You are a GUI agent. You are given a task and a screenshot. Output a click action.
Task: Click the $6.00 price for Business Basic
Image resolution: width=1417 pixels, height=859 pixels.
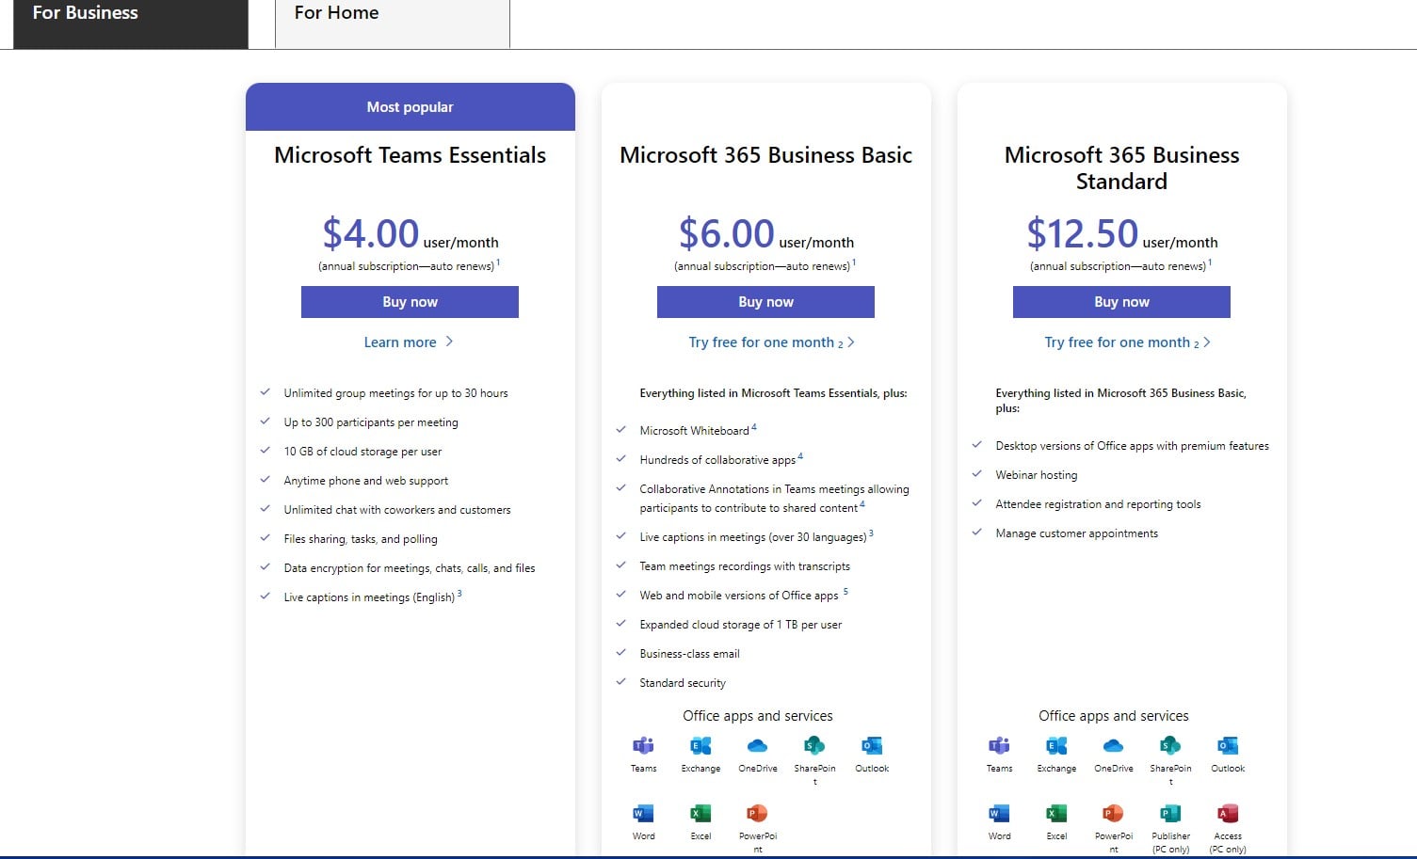(x=726, y=233)
